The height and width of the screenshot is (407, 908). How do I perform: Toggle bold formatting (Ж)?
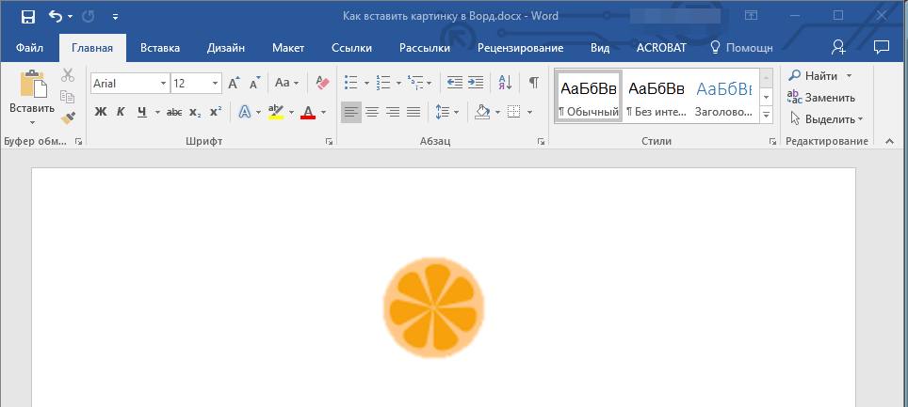pos(101,112)
